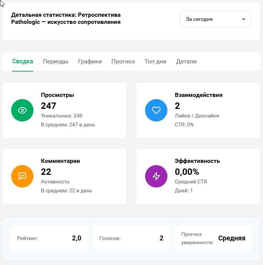Click the green eye icon for Просмотры
Screen dimensions: 263x265
pos(22,110)
